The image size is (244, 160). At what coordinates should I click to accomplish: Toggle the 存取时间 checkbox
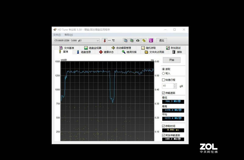pyautogui.click(x=163, y=126)
